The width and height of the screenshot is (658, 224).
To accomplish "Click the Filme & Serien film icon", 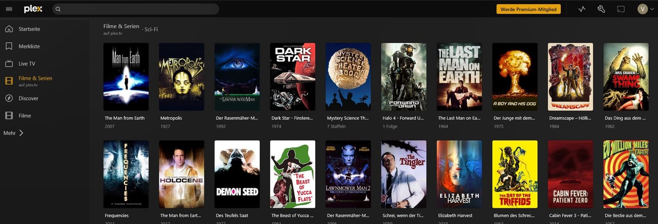I will pos(9,81).
